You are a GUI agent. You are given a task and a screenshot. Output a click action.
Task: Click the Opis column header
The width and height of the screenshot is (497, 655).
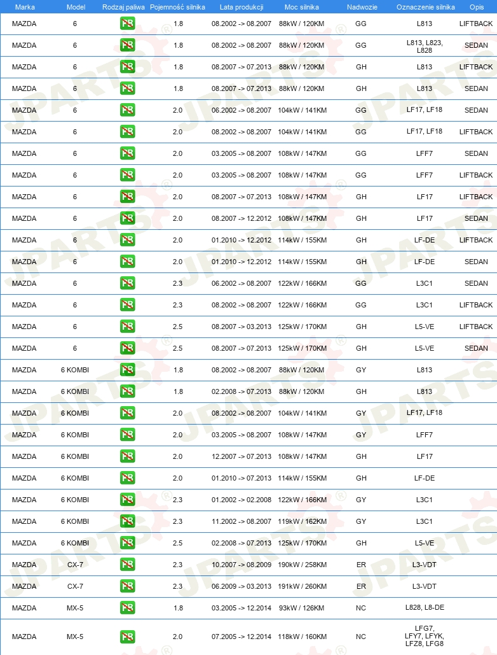click(477, 7)
